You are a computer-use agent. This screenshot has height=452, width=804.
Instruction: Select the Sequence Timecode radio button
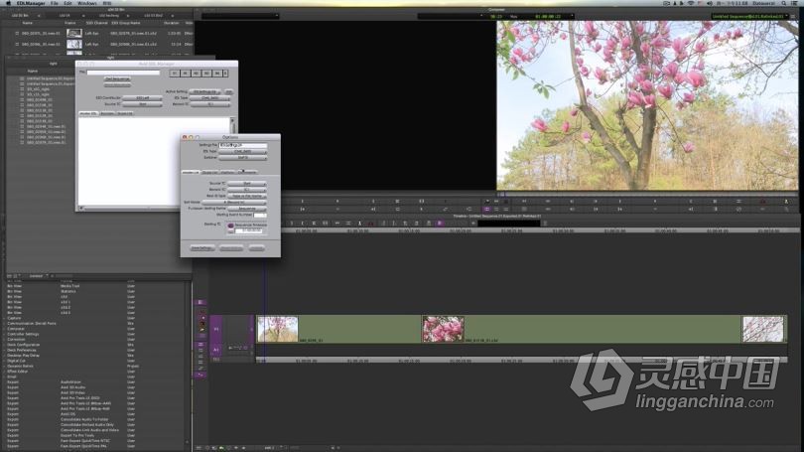pyautogui.click(x=230, y=226)
